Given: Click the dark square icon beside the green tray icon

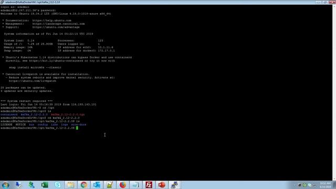Looking at the screenshot, I should point(300,185).
